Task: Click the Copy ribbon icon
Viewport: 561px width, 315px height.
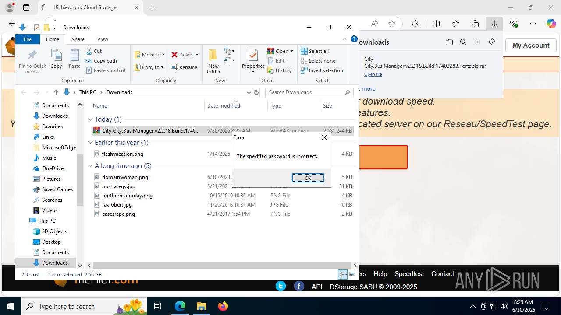Action: pos(56,59)
